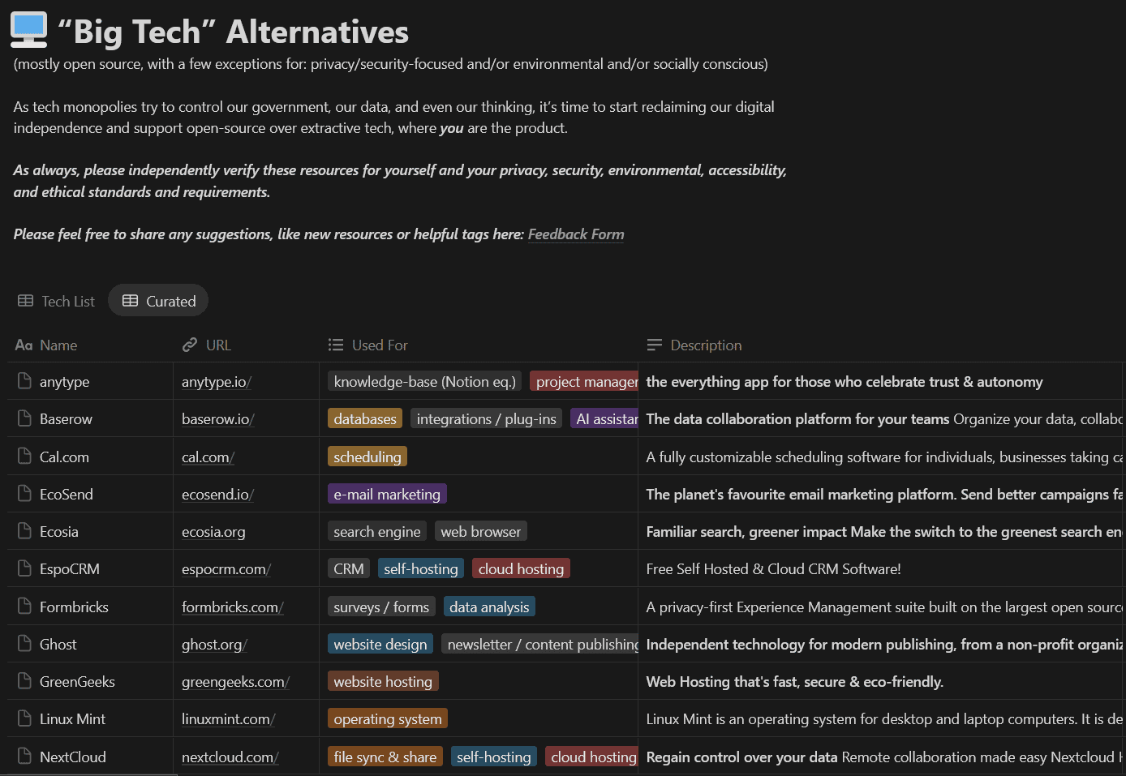This screenshot has width=1126, height=776.
Task: Click the NextCloud name cell
Action: (73, 757)
